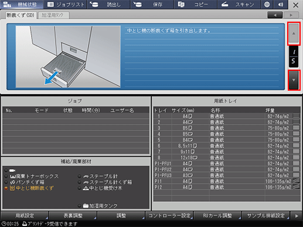303x227 pixels.
Task: Switch to the ジョブリスト tab
Action: pyautogui.click(x=66, y=5)
